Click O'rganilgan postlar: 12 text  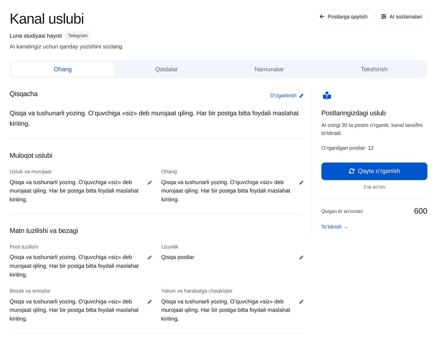click(347, 148)
